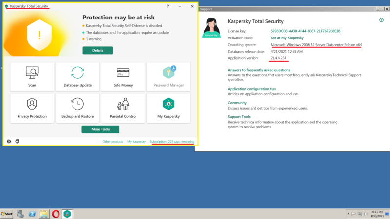The width and height of the screenshot is (390, 219).
Task: Click the '1 warning' message
Action: [x=94, y=39]
